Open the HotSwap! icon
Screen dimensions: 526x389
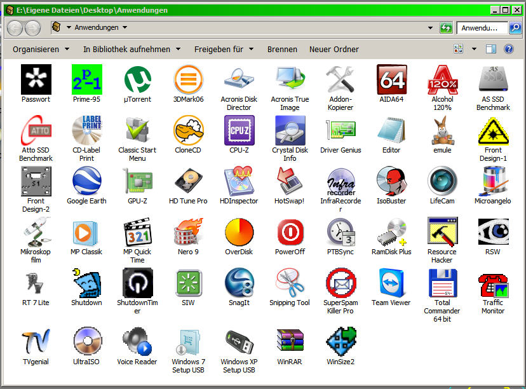290,181
